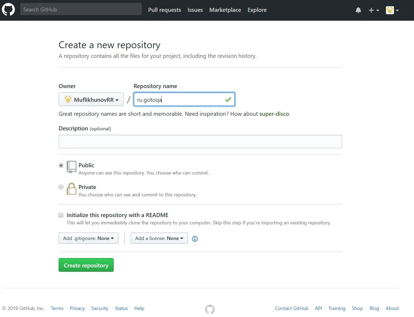
Task: Click the Initialize this repository with a README label
Action: pyautogui.click(x=117, y=215)
